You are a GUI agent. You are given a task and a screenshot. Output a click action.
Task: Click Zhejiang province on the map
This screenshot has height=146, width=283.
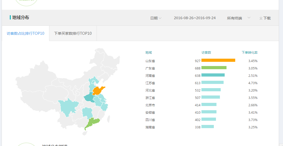[105, 107]
